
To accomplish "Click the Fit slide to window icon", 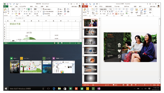I will (158, 85).
